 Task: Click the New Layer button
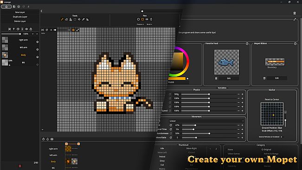[20, 12]
